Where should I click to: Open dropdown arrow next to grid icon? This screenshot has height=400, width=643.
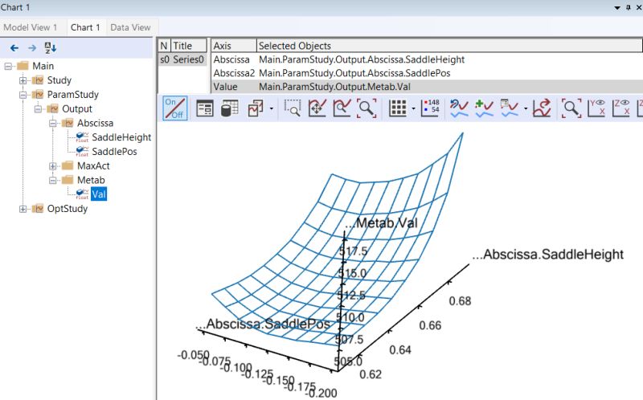pos(413,108)
